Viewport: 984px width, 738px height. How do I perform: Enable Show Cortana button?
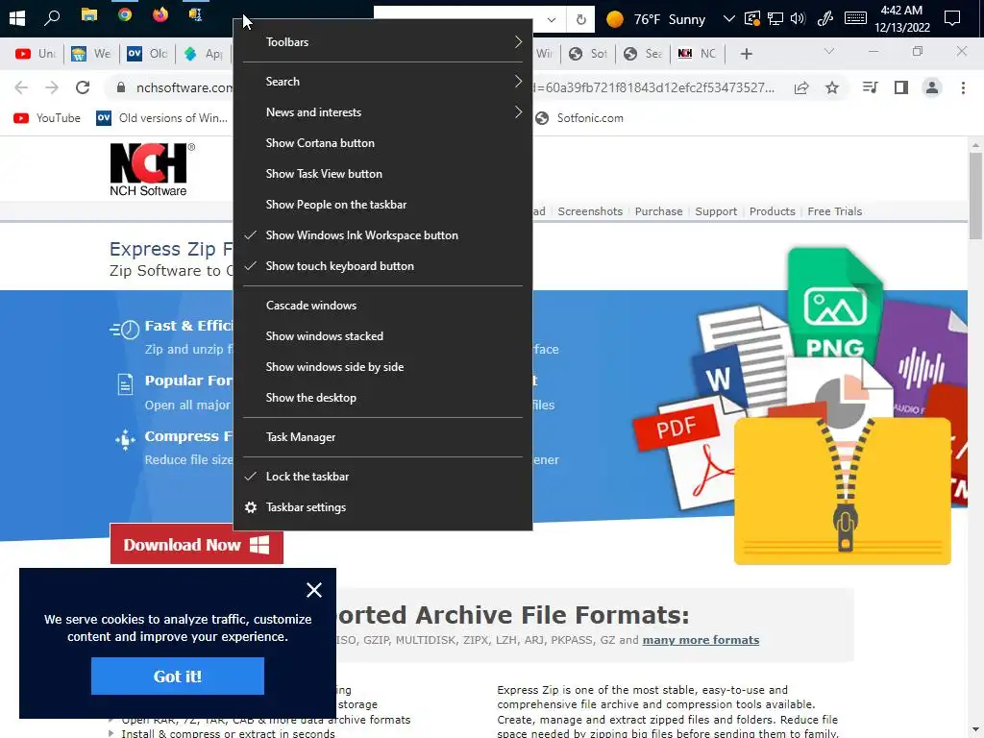tap(382, 143)
